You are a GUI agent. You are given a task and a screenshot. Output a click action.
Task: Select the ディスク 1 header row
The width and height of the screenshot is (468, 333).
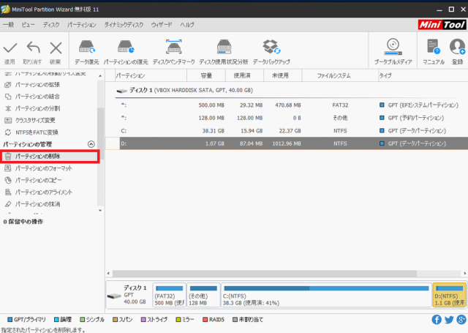point(292,91)
